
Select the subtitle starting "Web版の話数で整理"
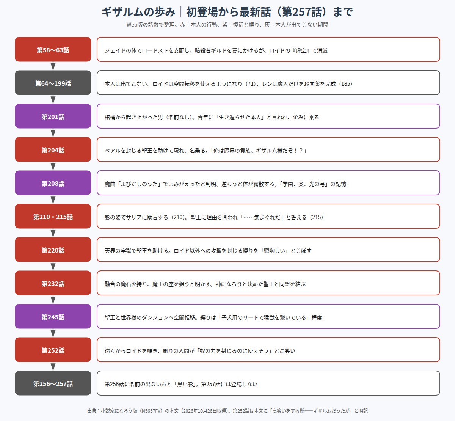click(227, 25)
